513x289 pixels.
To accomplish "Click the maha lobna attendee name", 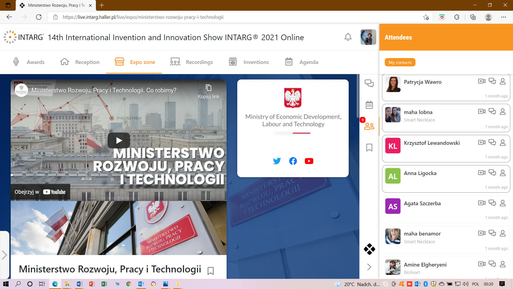I will coord(418,112).
